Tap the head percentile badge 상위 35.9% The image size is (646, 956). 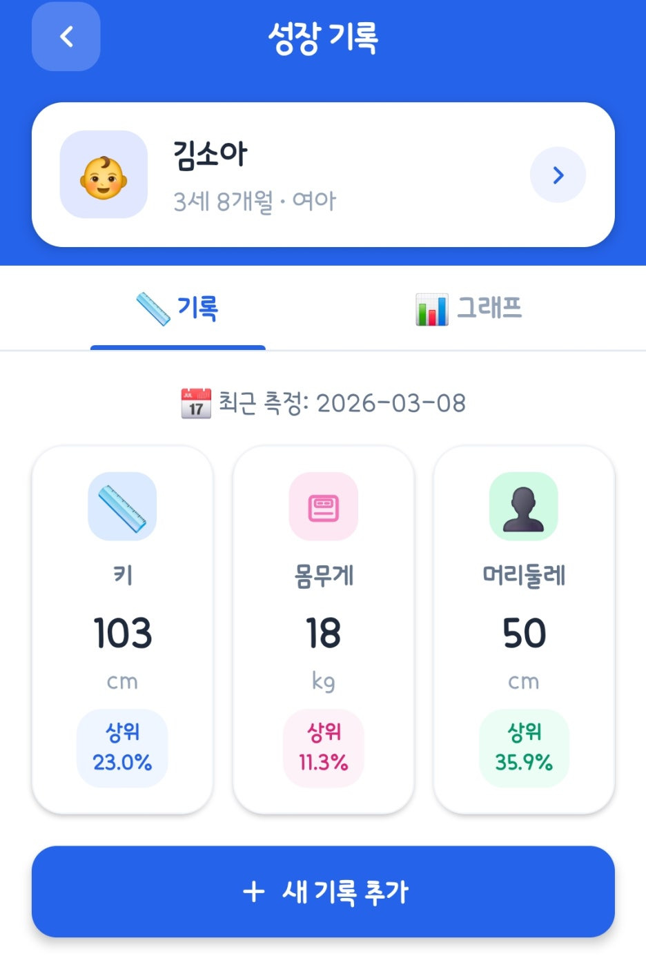[x=524, y=748]
